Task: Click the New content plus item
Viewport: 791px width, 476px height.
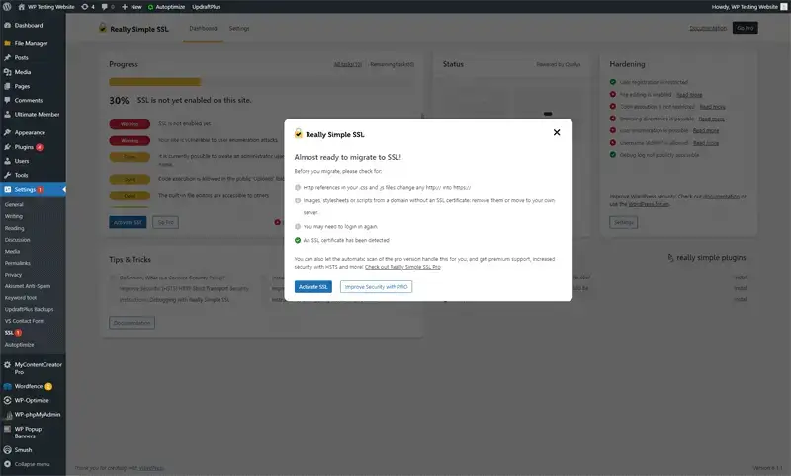Action: click(x=132, y=7)
